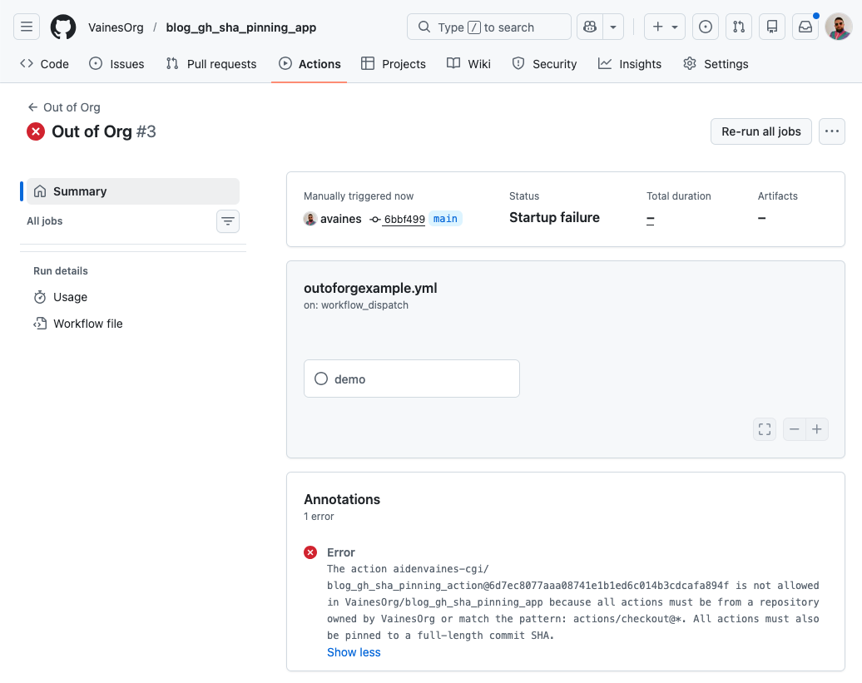Viewport: 862px width, 683px height.
Task: Click the Startup failure status text
Action: pyautogui.click(x=554, y=218)
